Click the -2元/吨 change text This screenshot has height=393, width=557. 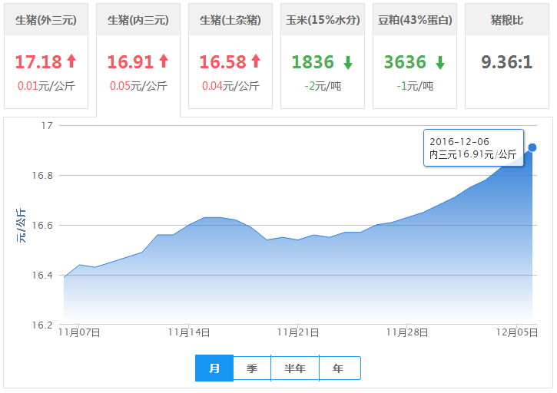click(x=323, y=86)
